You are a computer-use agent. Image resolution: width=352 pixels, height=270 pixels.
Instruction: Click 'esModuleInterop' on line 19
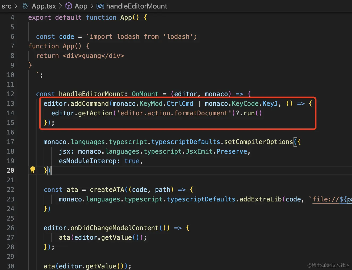coord(88,161)
